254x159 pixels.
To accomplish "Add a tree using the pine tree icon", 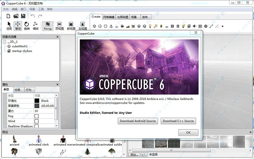I will [161, 26].
